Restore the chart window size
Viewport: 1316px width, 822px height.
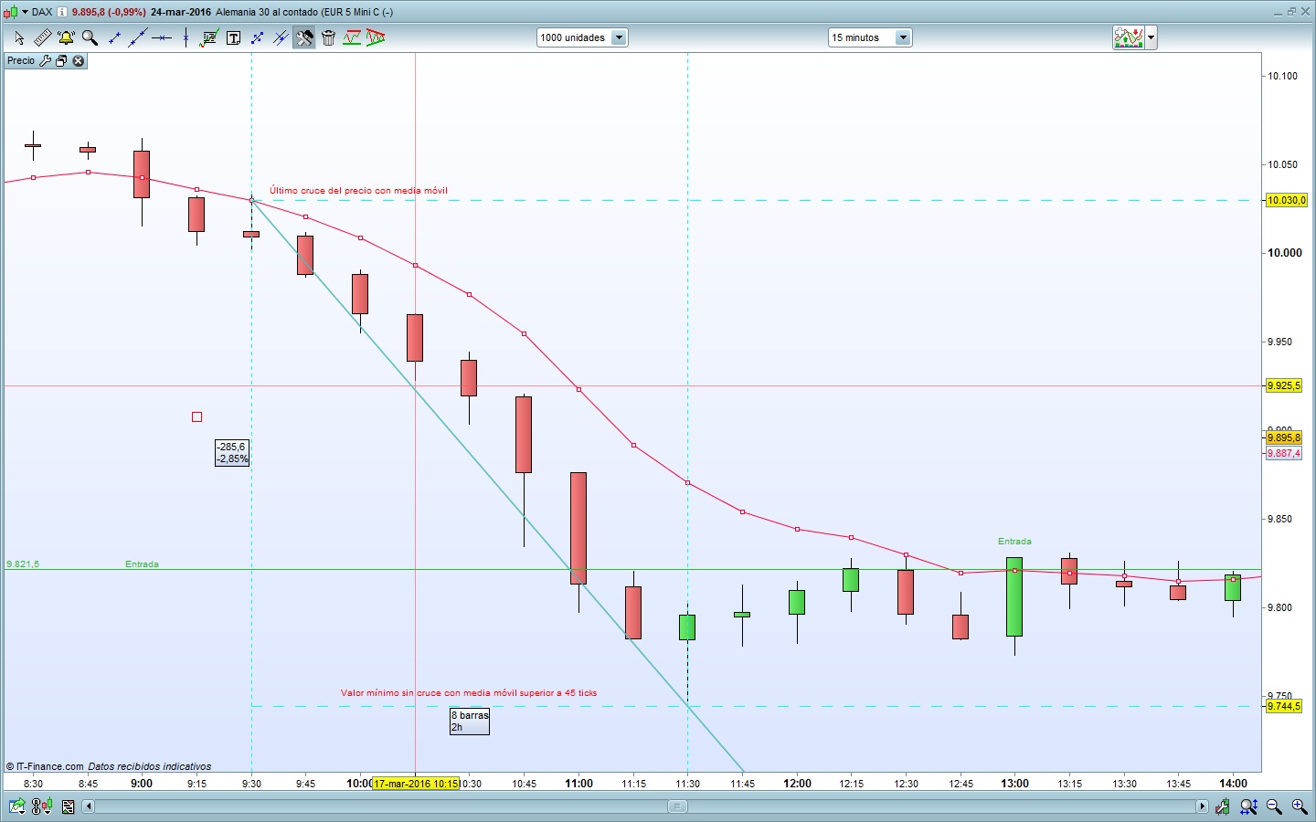click(x=1291, y=12)
